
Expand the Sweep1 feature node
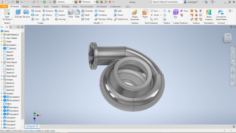coord(1,80)
